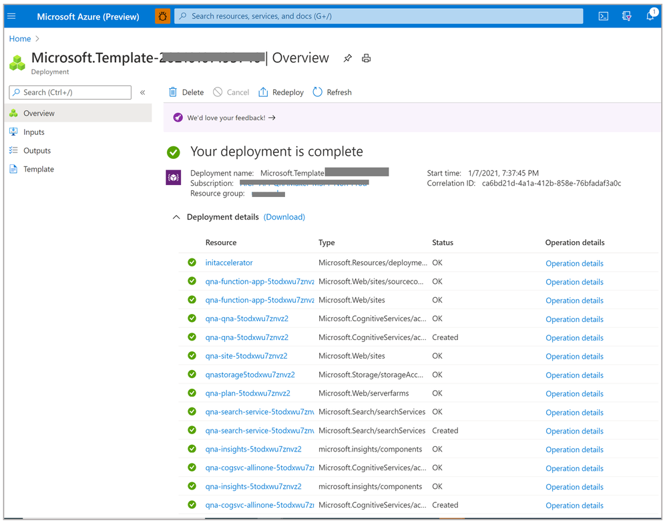View Operation details for qna-plan row
This screenshot has height=525, width=667.
pos(574,394)
